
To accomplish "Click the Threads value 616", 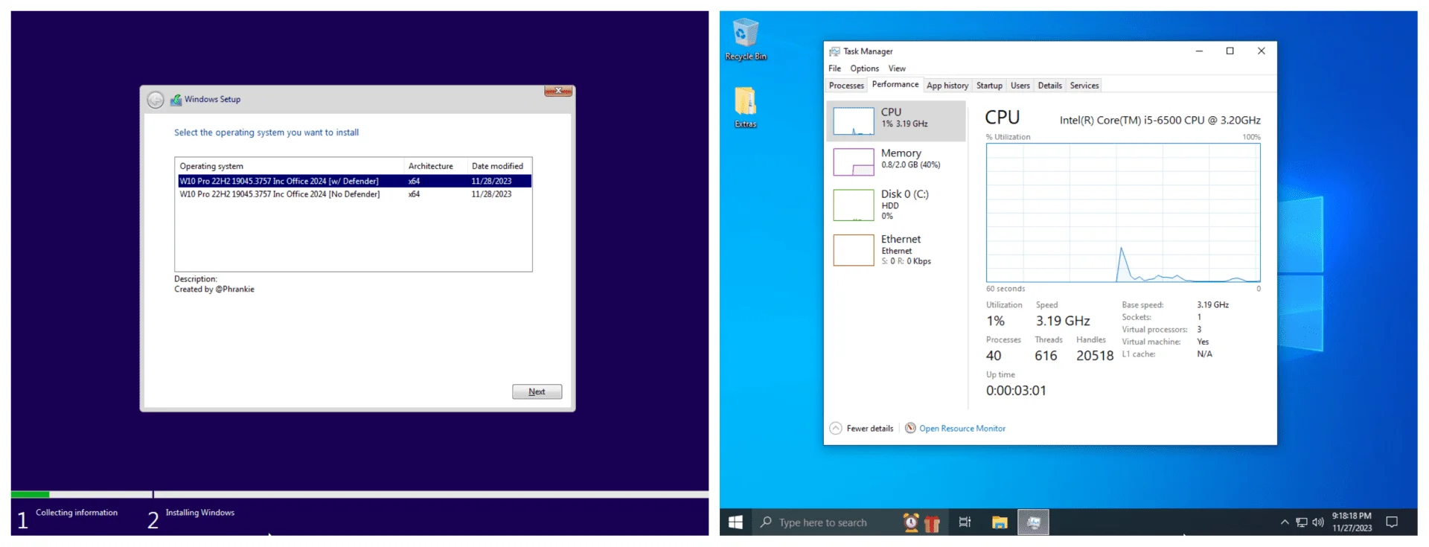I will [1046, 356].
